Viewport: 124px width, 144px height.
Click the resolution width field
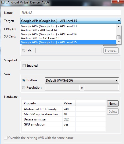coord(62,88)
